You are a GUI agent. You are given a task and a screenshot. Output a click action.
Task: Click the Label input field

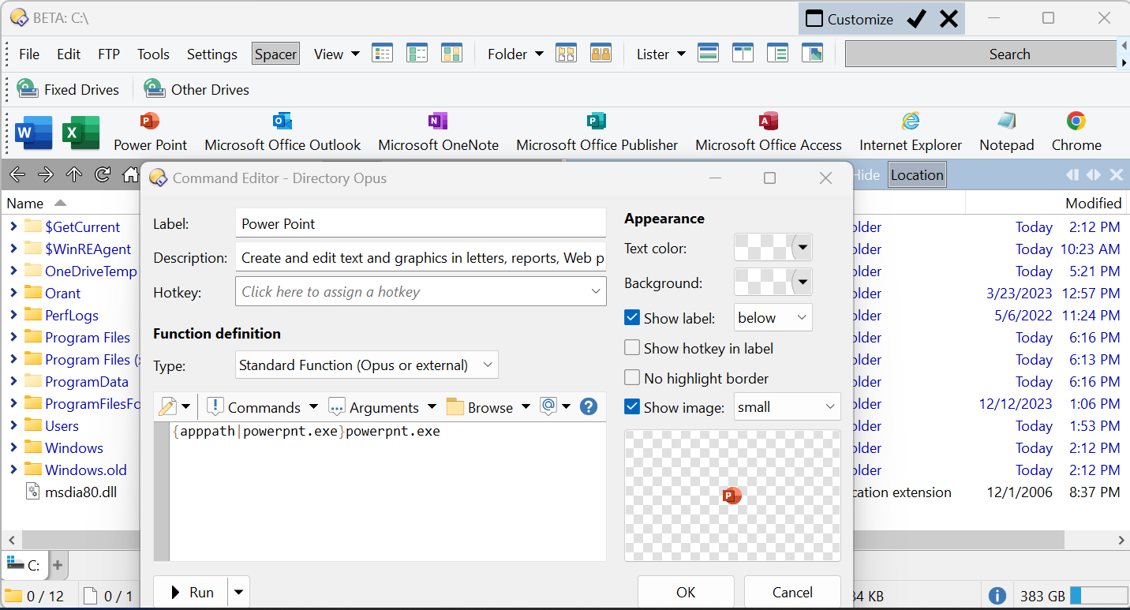pyautogui.click(x=421, y=223)
